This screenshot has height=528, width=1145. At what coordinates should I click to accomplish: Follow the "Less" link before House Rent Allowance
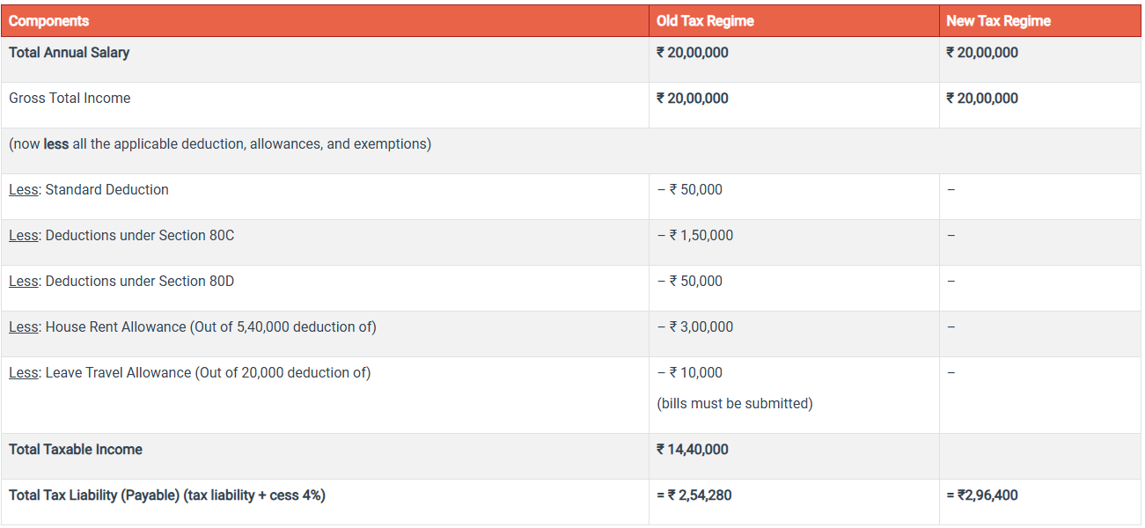24,326
